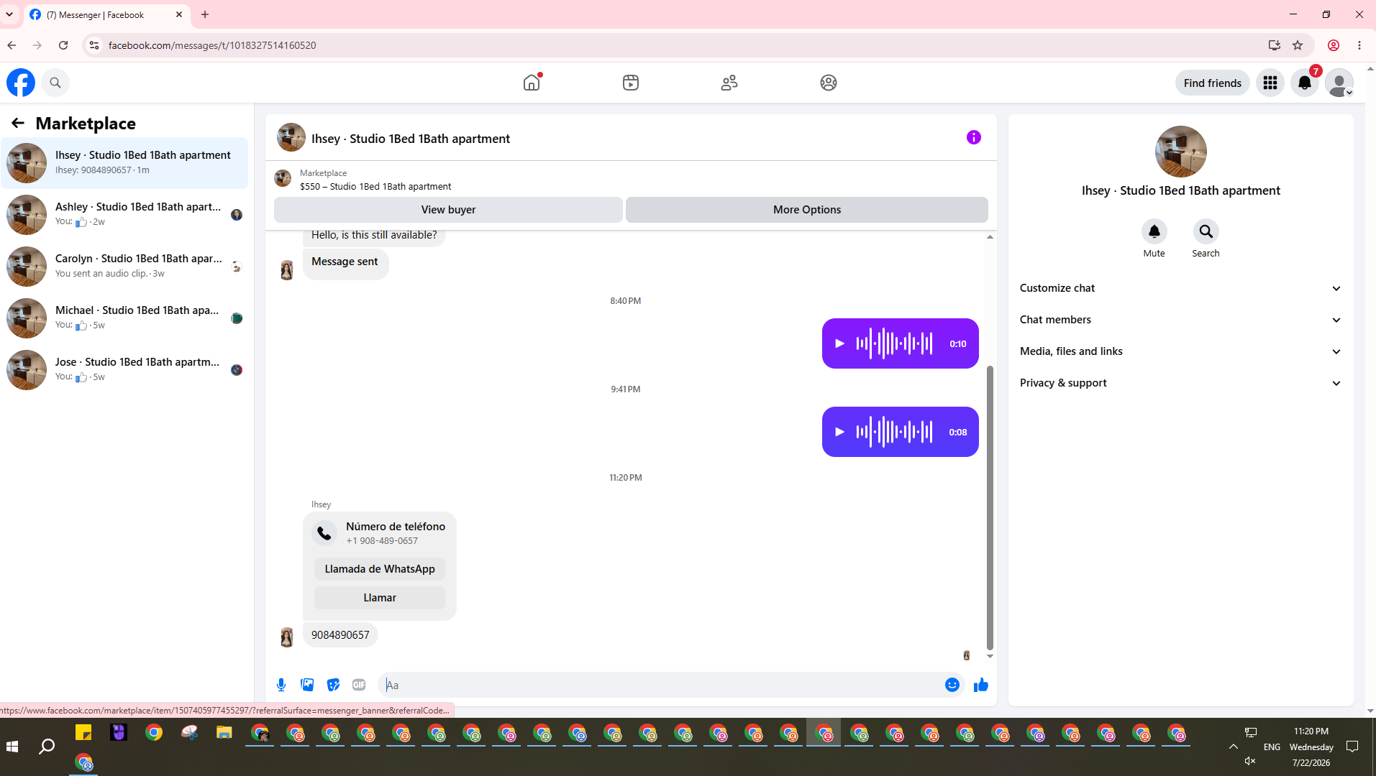Go to the Home feed icon
The image size is (1376, 776).
[x=532, y=83]
